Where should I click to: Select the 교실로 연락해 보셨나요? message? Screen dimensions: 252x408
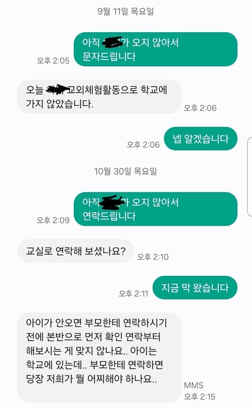pyautogui.click(x=76, y=251)
